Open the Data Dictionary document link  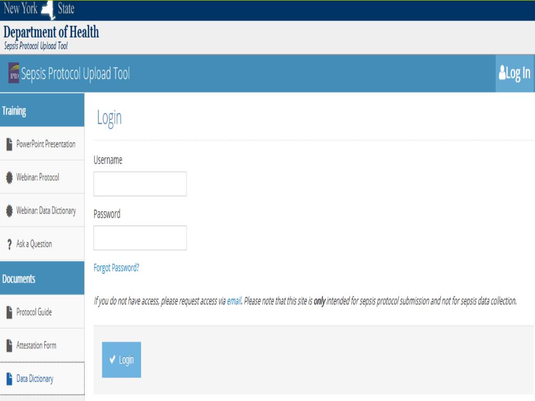42,379
